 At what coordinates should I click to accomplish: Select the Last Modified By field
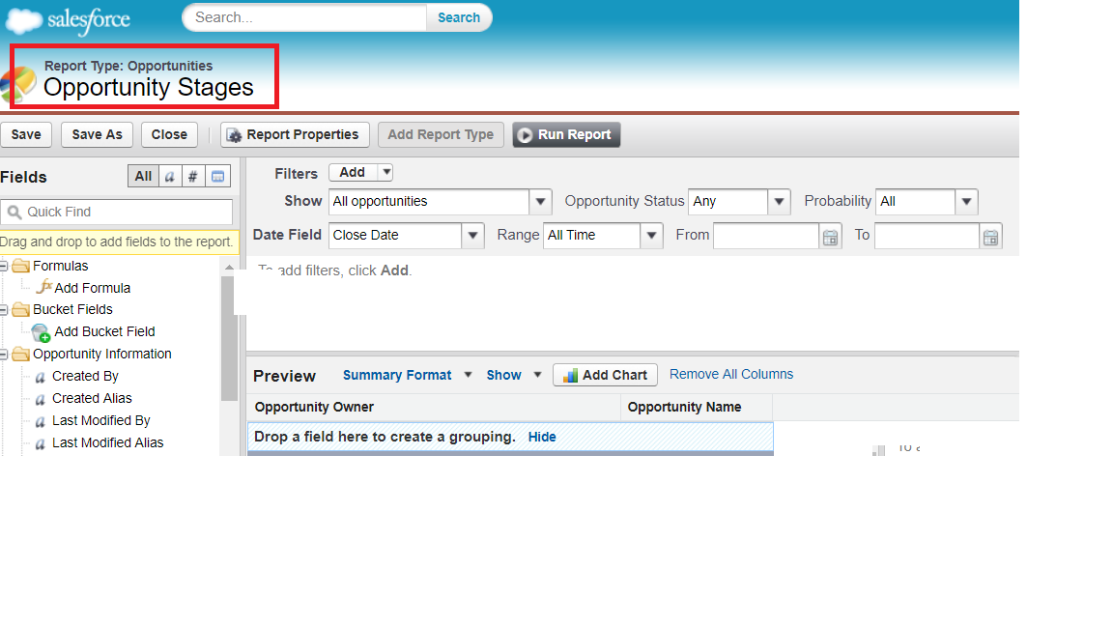(100, 421)
